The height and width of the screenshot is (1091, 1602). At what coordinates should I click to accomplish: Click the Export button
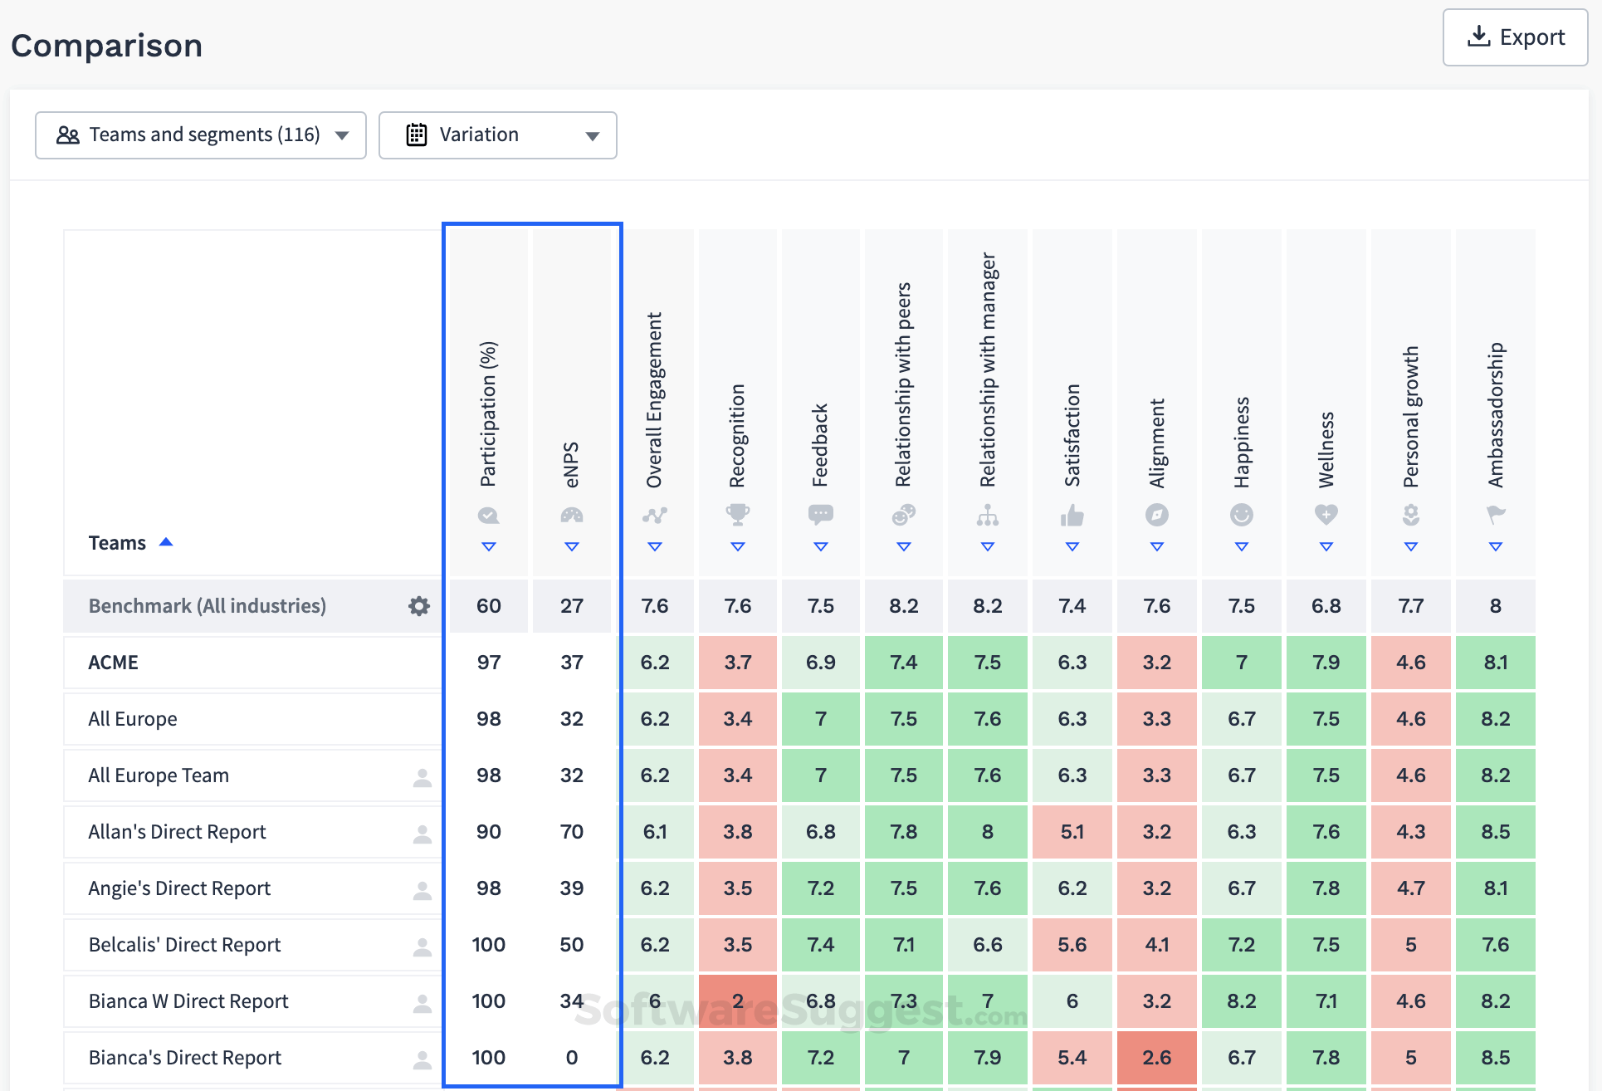1515,38
